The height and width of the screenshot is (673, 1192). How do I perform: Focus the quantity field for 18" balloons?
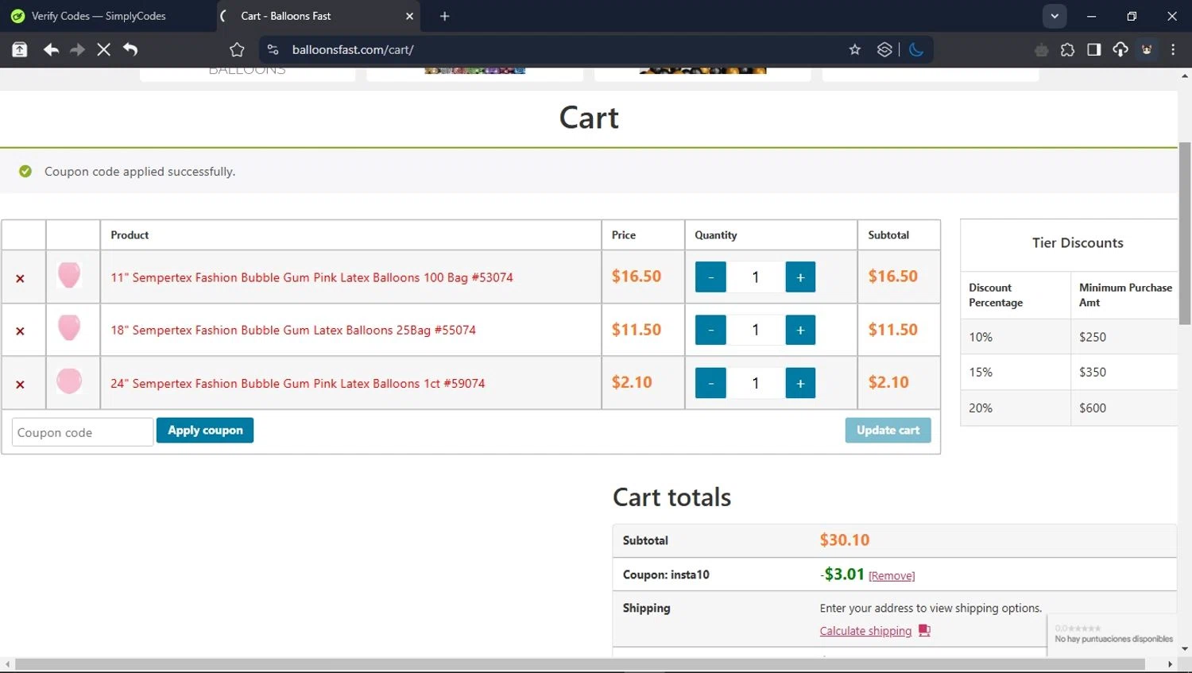point(756,330)
